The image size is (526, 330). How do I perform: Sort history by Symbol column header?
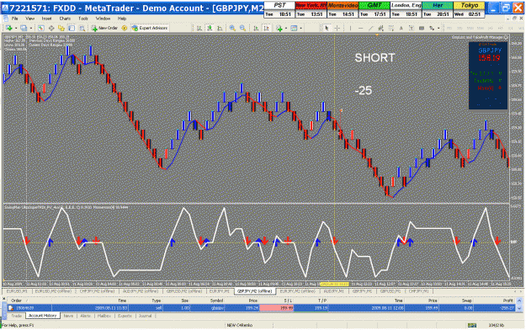pos(216,301)
